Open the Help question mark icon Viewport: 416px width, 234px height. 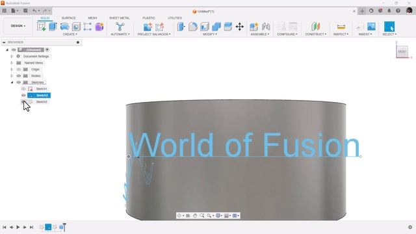pyautogui.click(x=398, y=11)
